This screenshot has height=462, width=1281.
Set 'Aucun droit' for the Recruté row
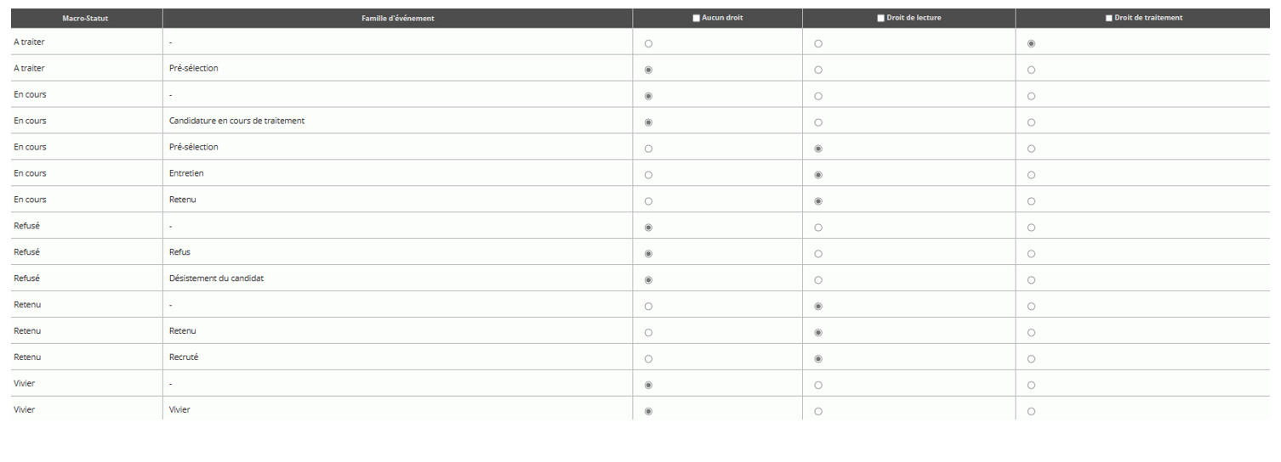click(x=649, y=359)
